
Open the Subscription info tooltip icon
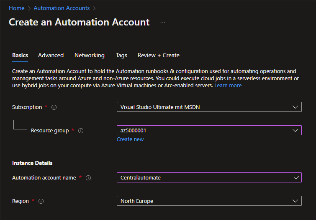[x=54, y=107]
